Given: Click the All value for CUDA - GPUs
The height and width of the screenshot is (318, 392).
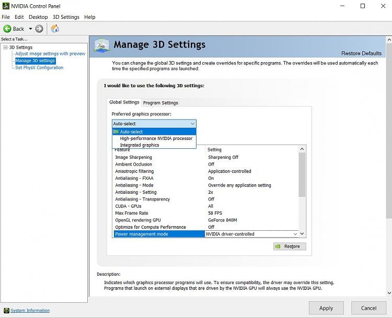Looking at the screenshot, I should click(211, 206).
